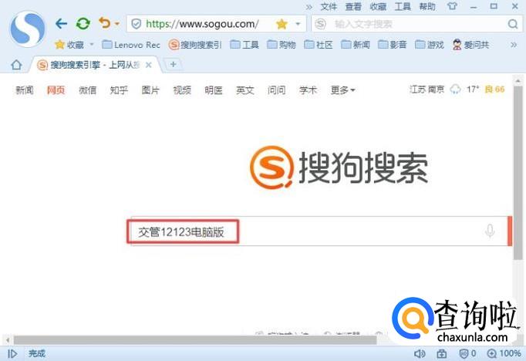Click the microphone voice search icon
Image resolution: width=526 pixels, height=361 pixels.
(490, 231)
